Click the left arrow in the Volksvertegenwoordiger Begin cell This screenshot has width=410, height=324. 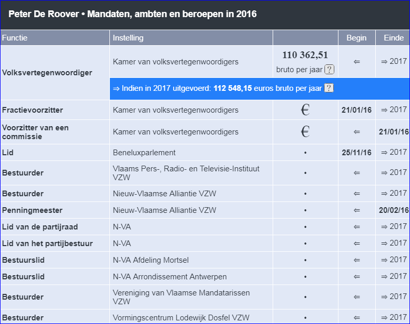(x=357, y=62)
